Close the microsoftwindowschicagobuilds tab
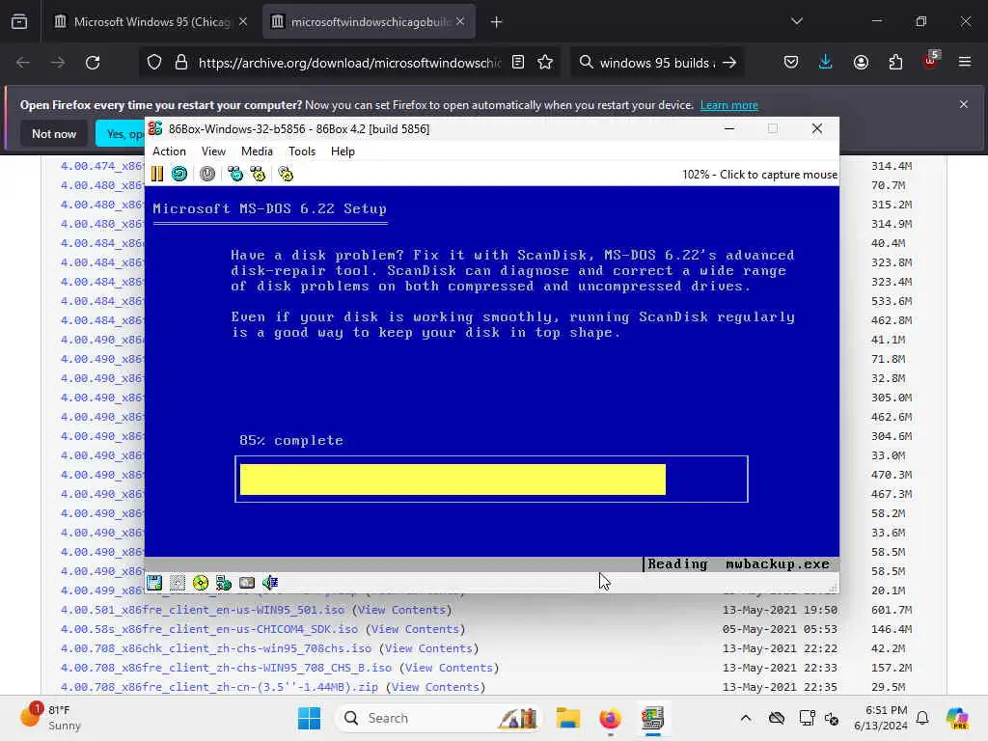This screenshot has height=741, width=988. [x=460, y=22]
